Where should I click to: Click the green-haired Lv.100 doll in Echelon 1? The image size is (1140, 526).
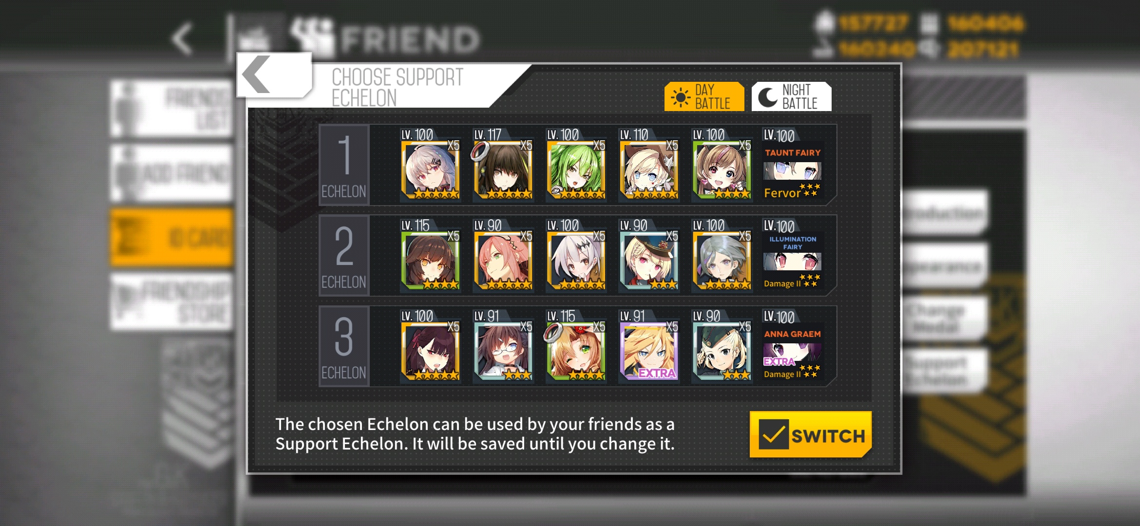pos(576,165)
